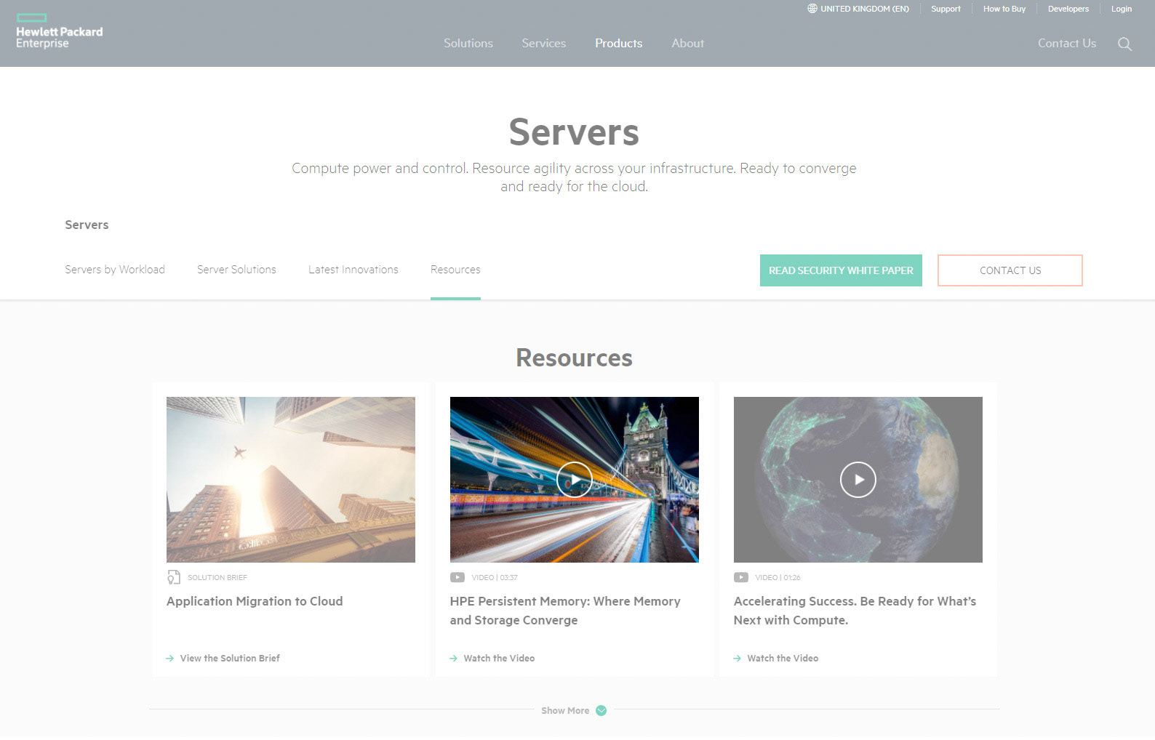
Task: Open the About navigation menu
Action: (x=687, y=44)
